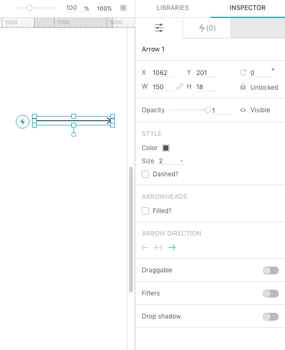Open the interactions lightning tab (0)

(x=207, y=28)
